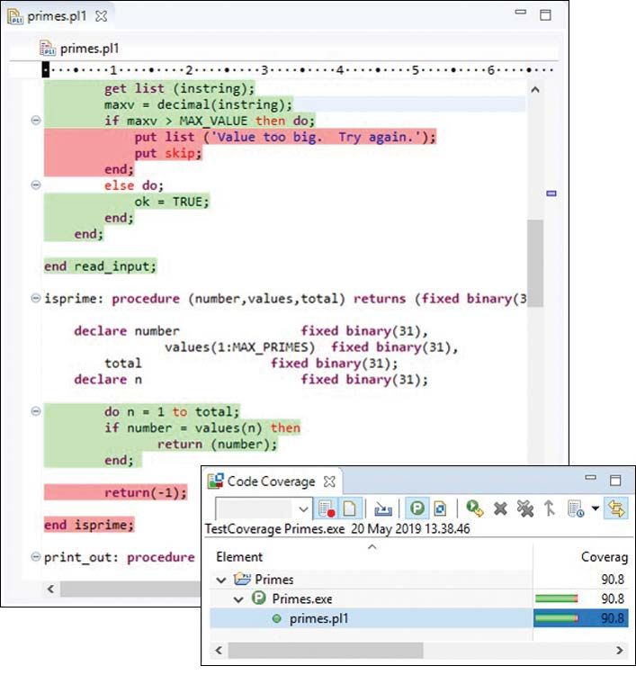Screen dimensions: 636x675
Task: Click the 'end read_input;' line
Action: click(100, 266)
